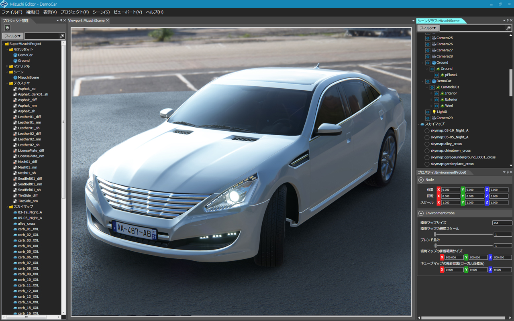
Task: Toggle visibility of Camera26
Action: click(428, 44)
